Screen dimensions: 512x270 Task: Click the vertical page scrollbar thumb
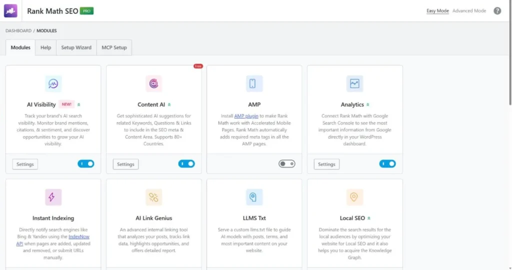tap(510, 54)
